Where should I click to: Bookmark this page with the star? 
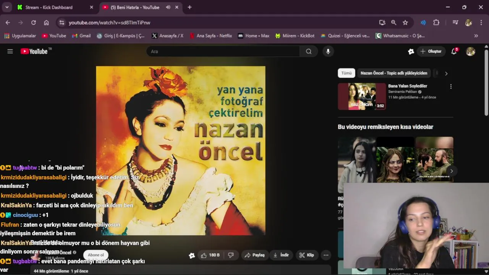pos(405,23)
